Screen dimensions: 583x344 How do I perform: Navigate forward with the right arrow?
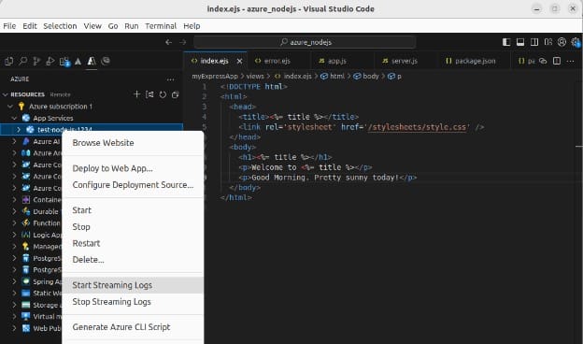[183, 42]
